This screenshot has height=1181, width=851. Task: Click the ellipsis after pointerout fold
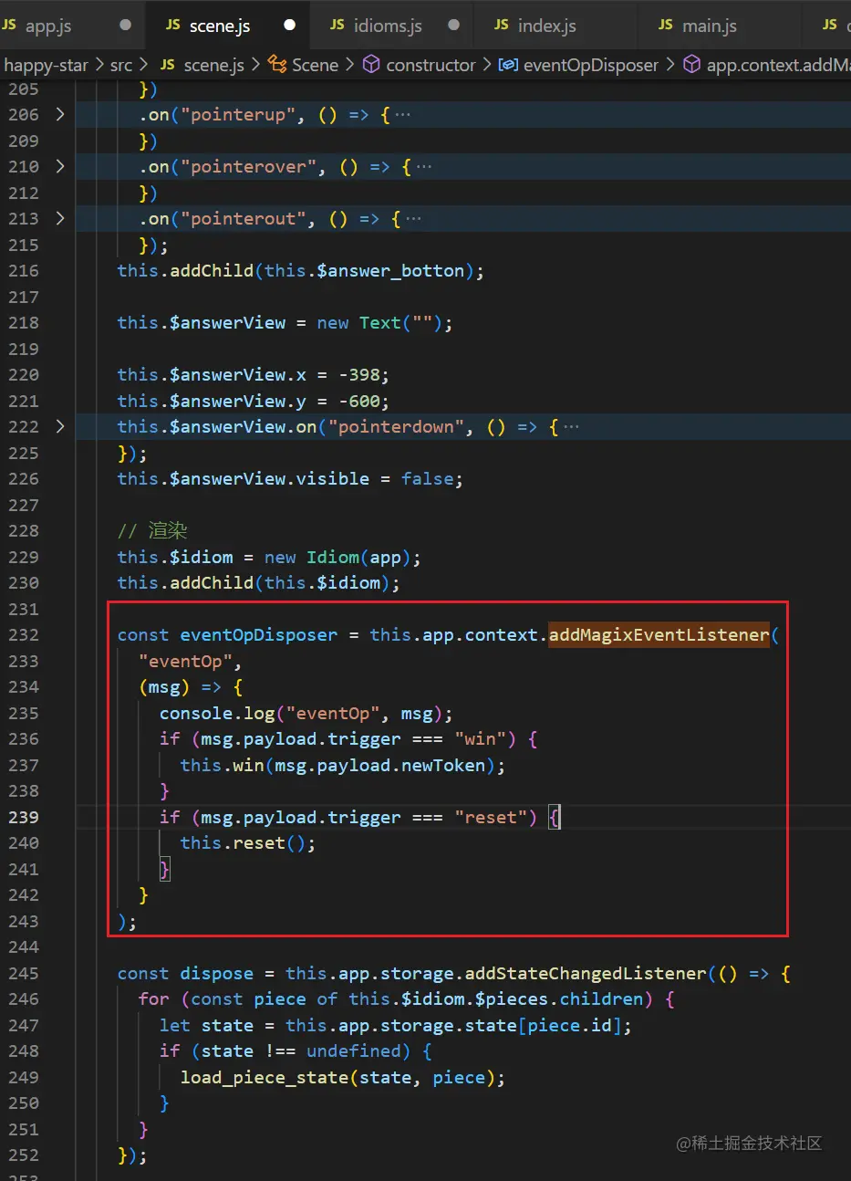[x=413, y=219]
